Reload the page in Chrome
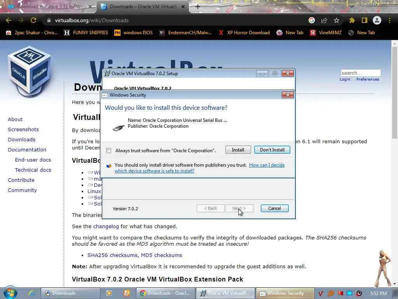 point(33,20)
